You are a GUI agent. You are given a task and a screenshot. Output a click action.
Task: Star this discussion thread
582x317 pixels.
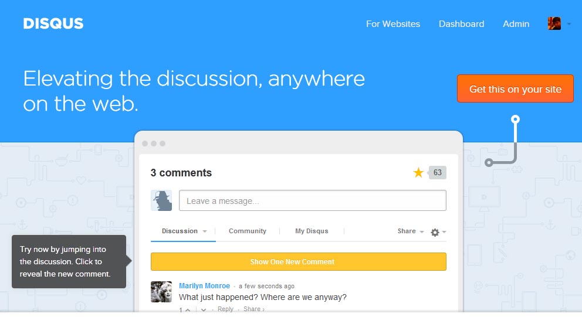[x=418, y=172]
